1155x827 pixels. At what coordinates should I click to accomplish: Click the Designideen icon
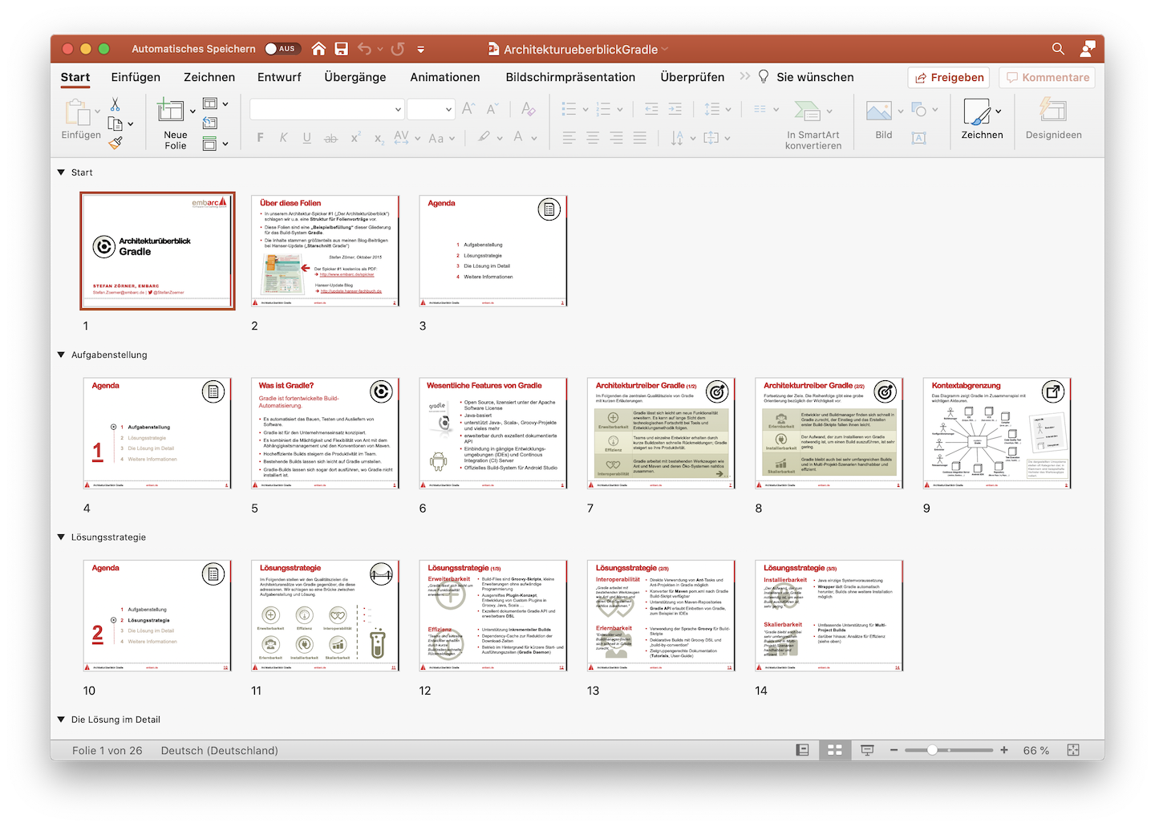pyautogui.click(x=1053, y=110)
